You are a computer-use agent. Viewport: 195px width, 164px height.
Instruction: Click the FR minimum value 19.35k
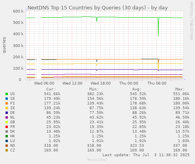[97, 127]
